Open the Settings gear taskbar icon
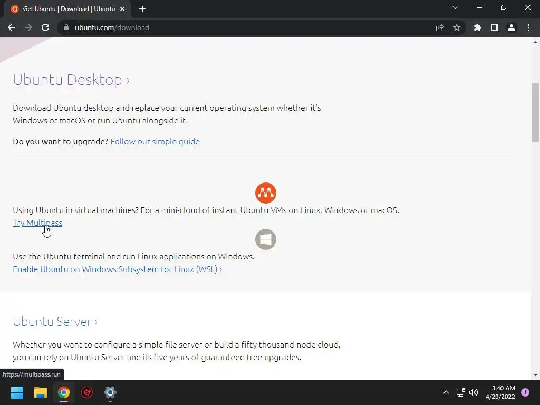Viewport: 540px width, 405px height. [x=110, y=392]
